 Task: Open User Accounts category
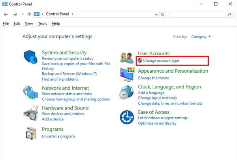pyautogui.click(x=154, y=53)
